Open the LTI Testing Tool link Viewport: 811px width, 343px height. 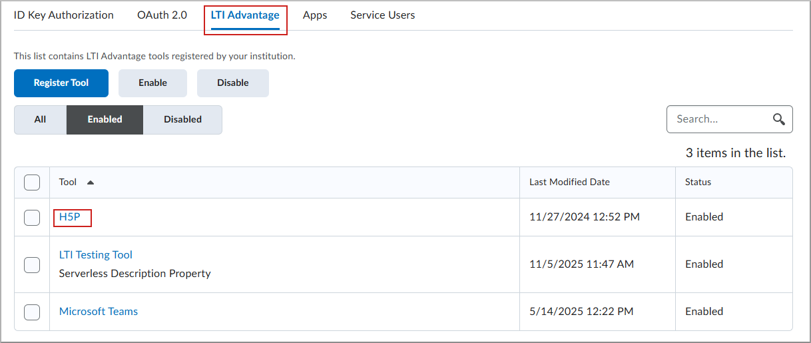96,255
